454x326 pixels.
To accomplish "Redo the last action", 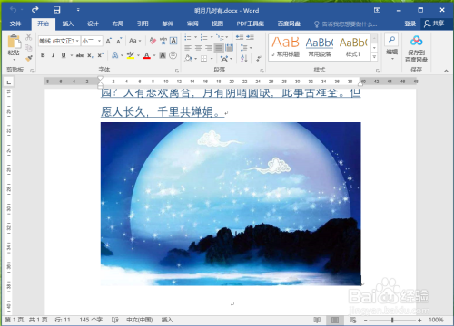I will tap(35, 10).
